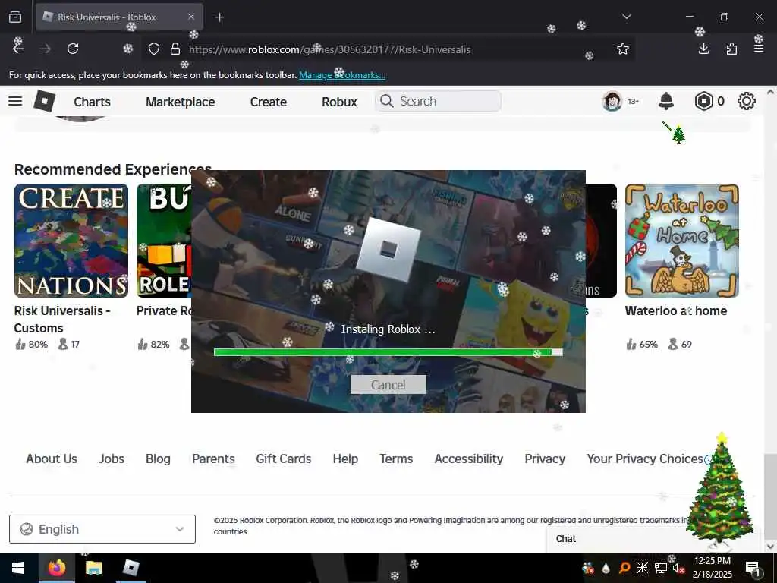This screenshot has width=777, height=583.
Task: Open the Roblox hamburger navigation menu
Action: (15, 101)
